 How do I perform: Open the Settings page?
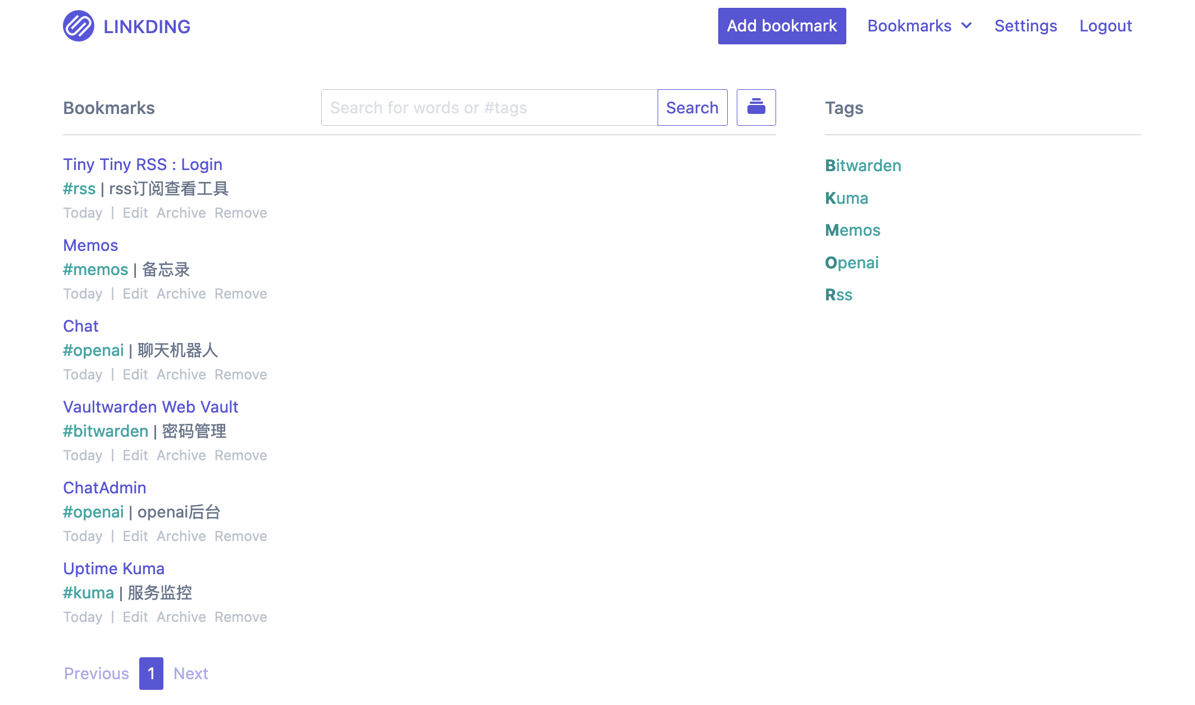(1025, 26)
